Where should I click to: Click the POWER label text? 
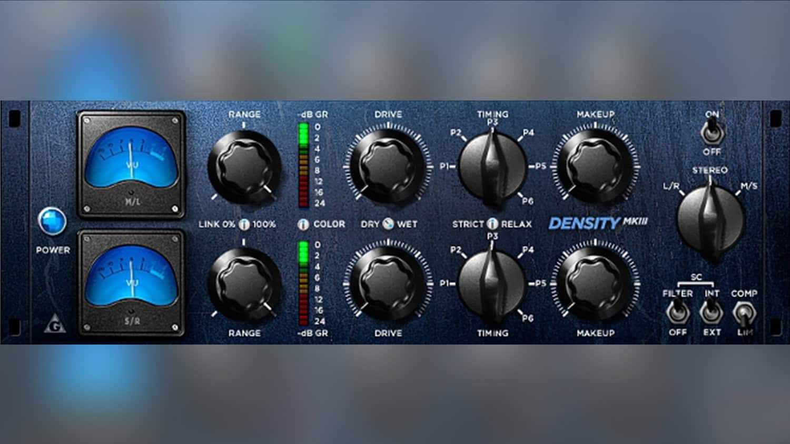[53, 250]
